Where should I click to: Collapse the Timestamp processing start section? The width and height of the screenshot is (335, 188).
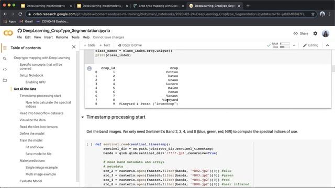tap(83, 117)
